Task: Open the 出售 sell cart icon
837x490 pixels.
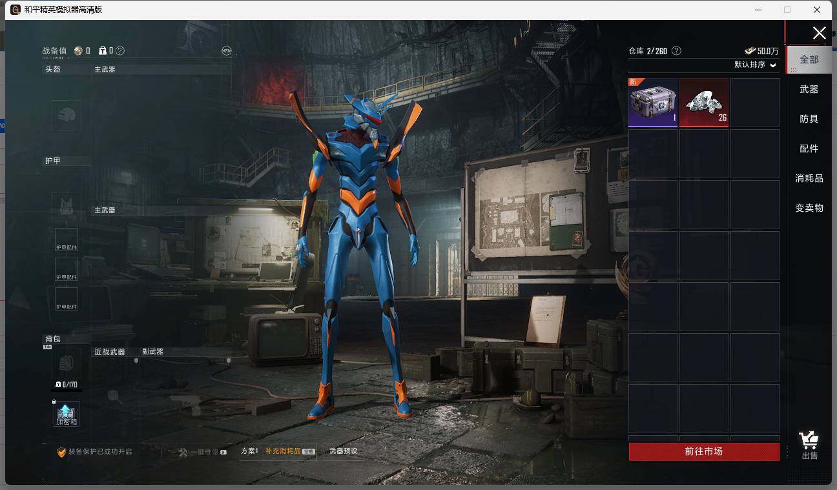Action: [809, 445]
